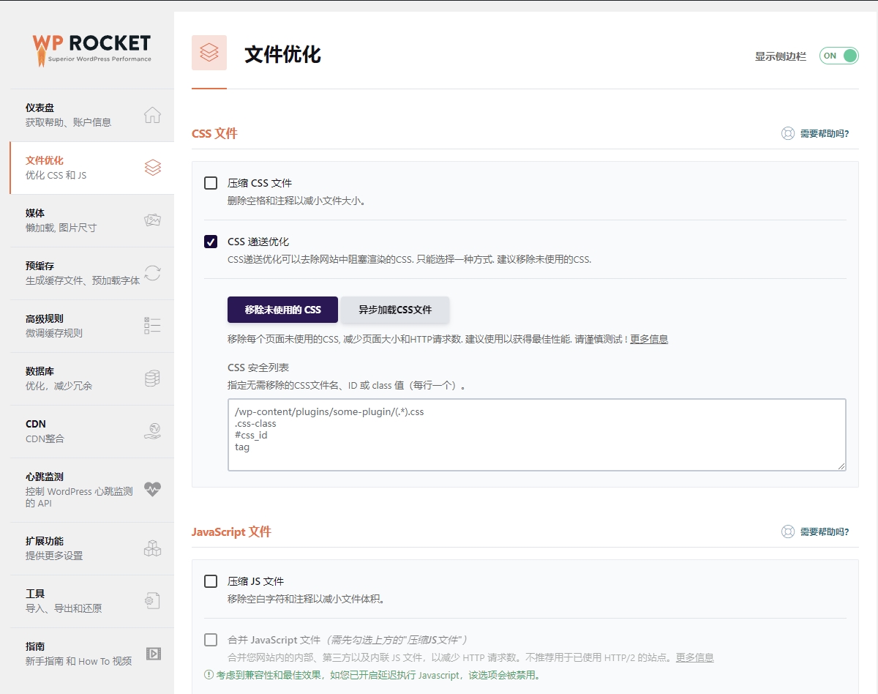Viewport: 878px width, 694px height.
Task: Click the green compatibility notice text
Action: pos(378,675)
